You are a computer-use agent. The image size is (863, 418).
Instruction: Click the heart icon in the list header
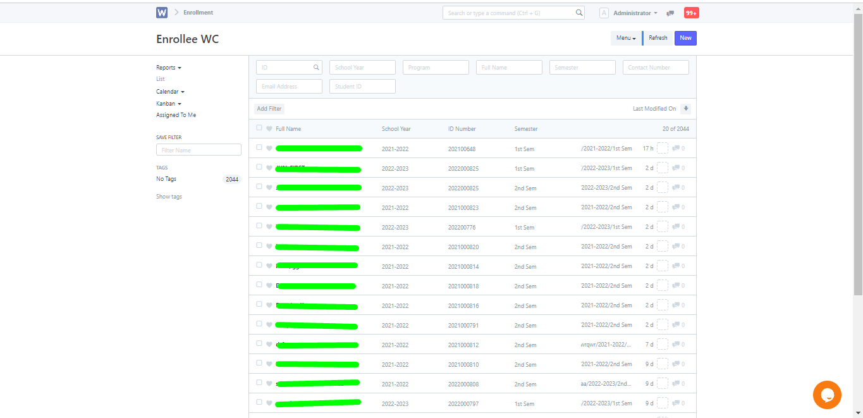[x=269, y=128]
